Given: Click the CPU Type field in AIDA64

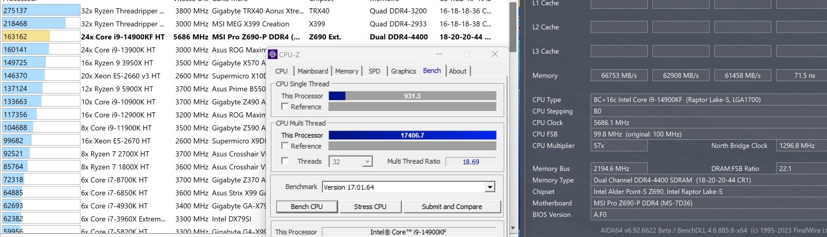Looking at the screenshot, I should 708,99.
